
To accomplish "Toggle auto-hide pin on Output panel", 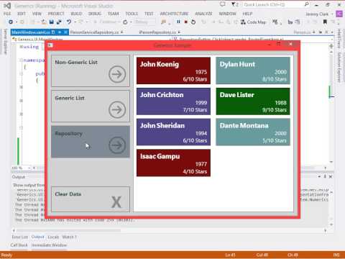I will point(325,176).
